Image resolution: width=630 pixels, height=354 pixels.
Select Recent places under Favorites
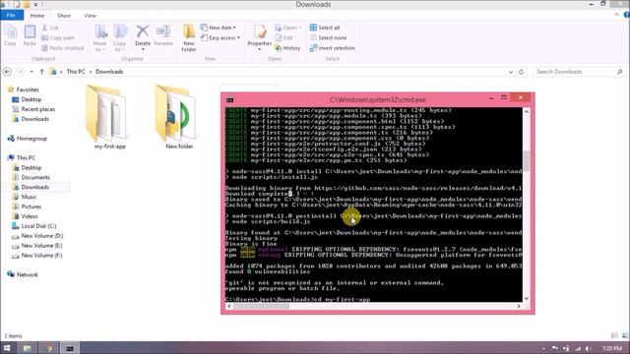(x=37, y=109)
